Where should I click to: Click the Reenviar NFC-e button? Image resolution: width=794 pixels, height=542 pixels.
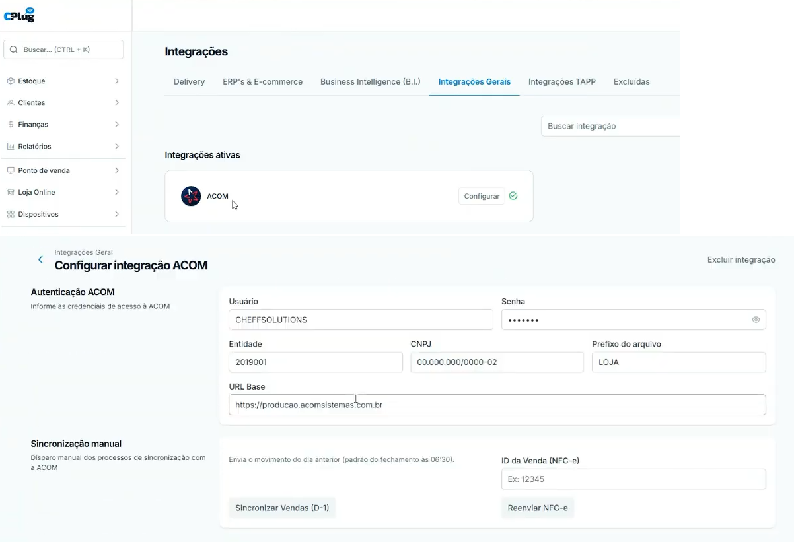click(x=538, y=508)
